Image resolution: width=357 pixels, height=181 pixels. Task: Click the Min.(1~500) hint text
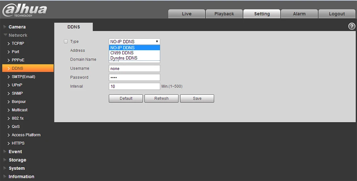click(x=172, y=86)
